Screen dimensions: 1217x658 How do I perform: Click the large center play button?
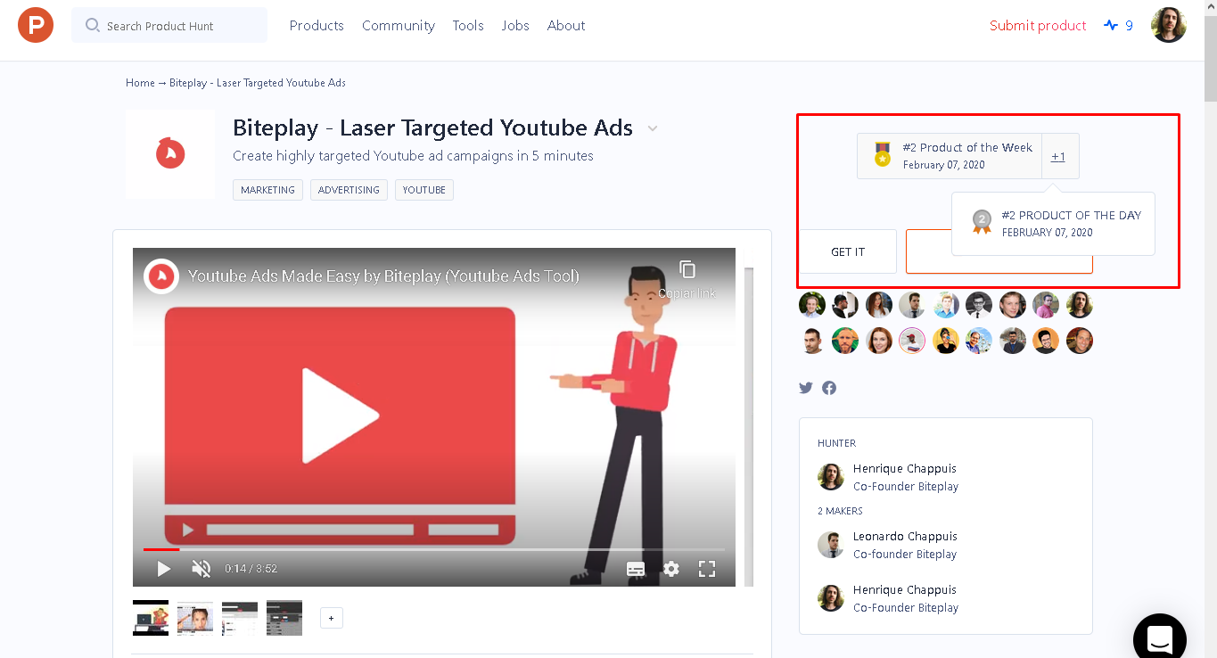340,415
